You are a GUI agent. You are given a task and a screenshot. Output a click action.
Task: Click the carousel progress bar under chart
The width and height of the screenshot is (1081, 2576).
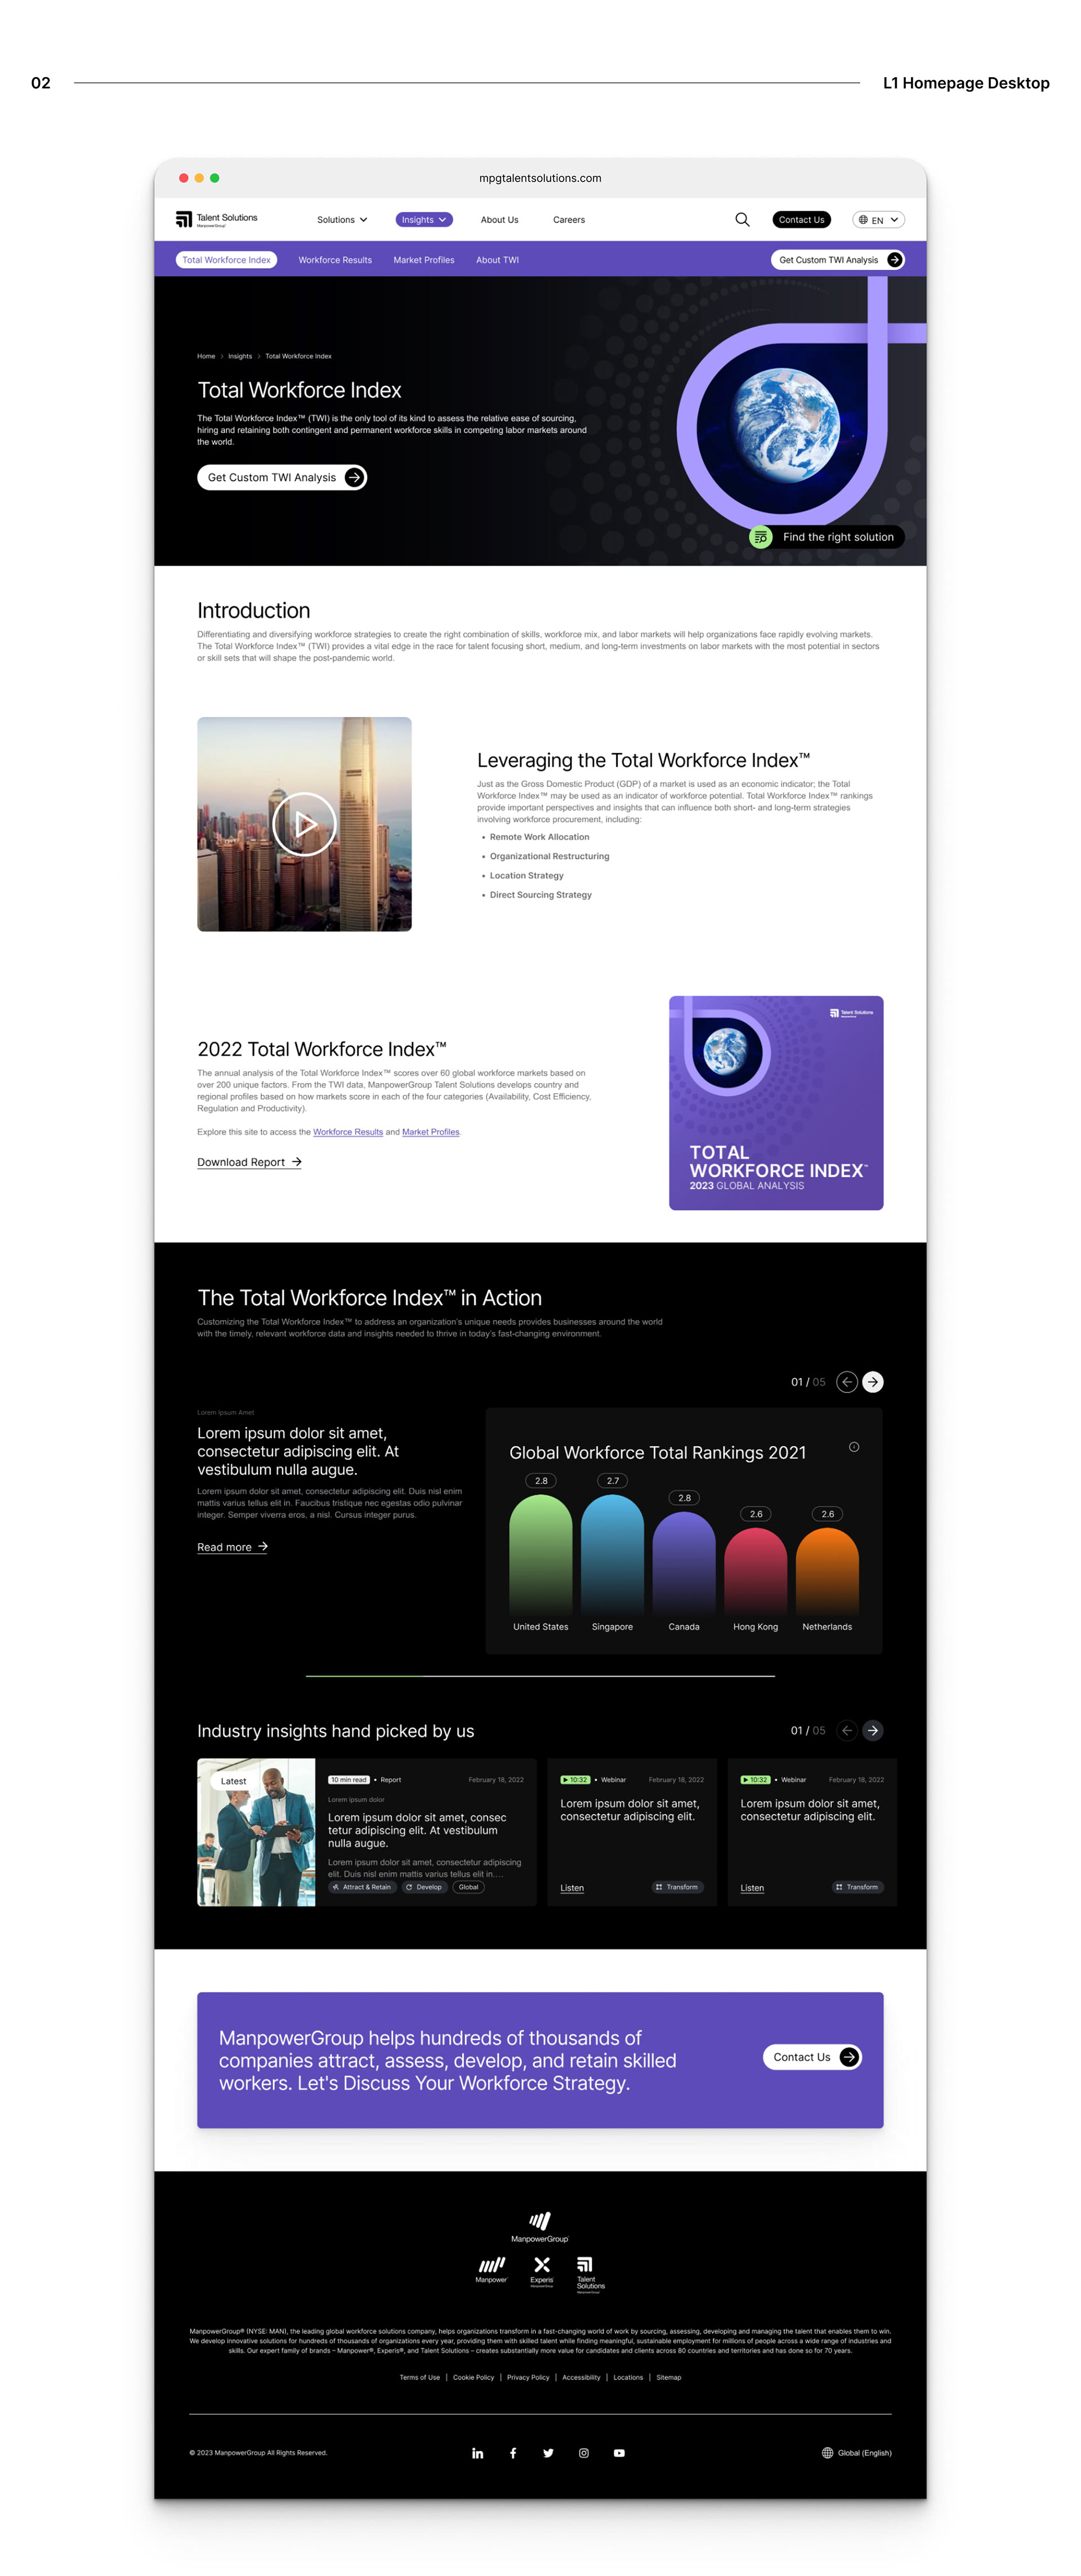pyautogui.click(x=540, y=1675)
